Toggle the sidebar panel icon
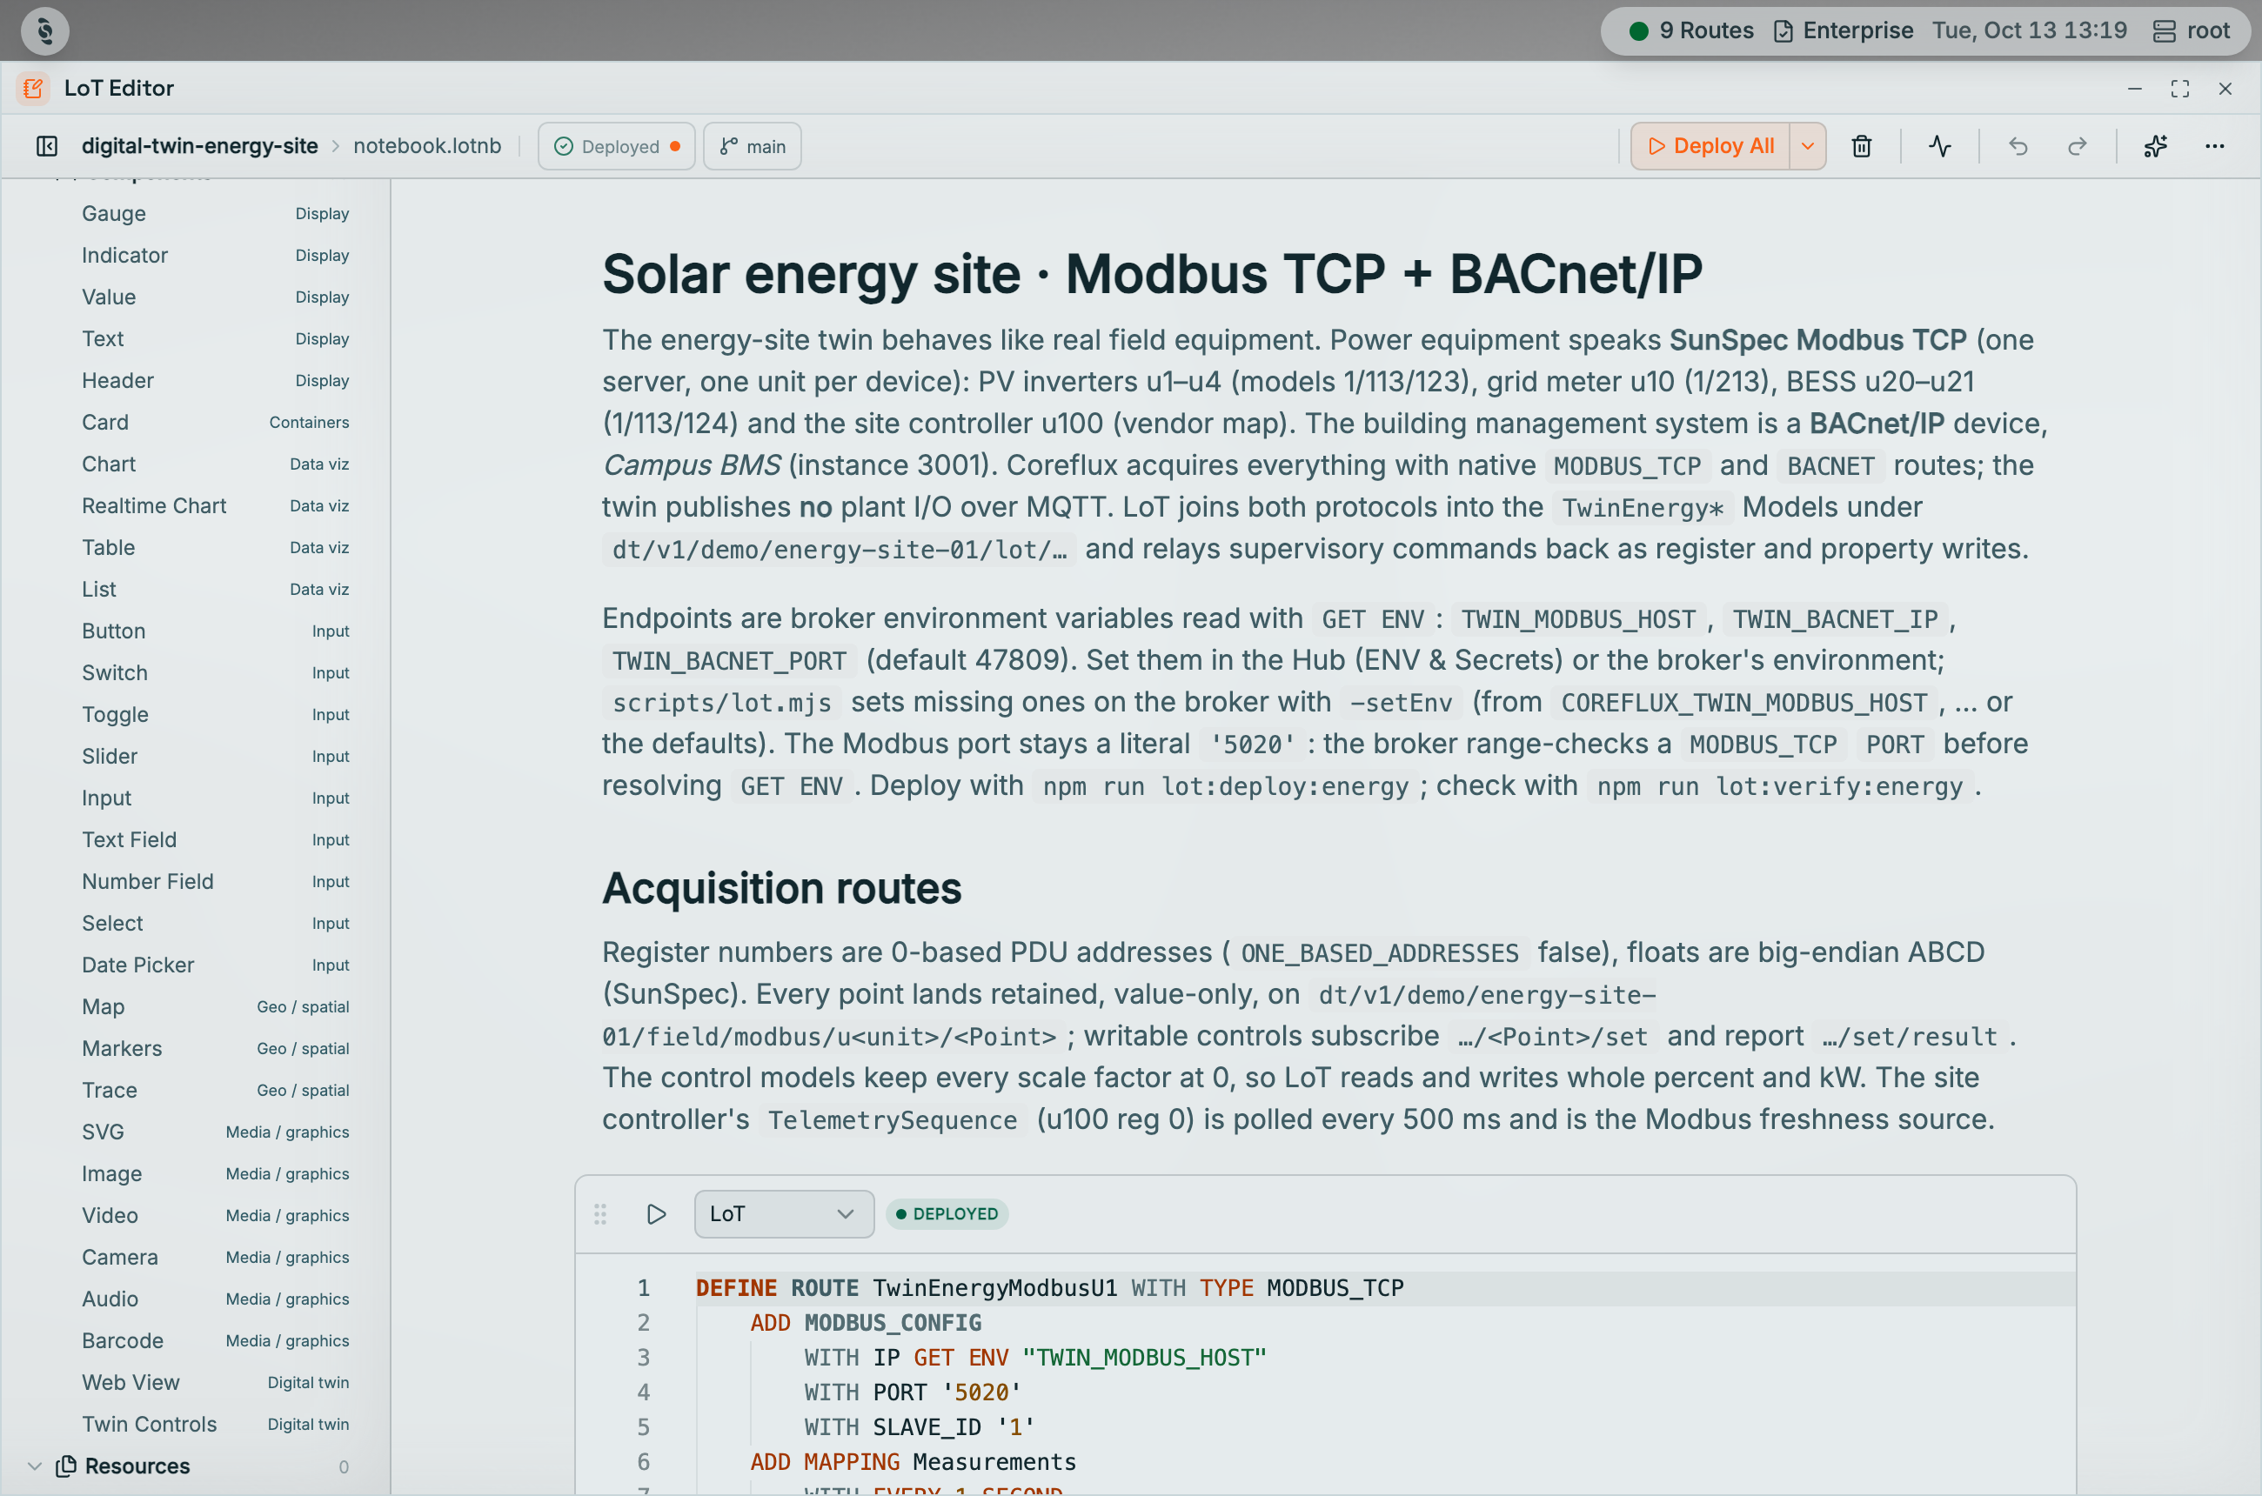This screenshot has height=1496, width=2262. pyautogui.click(x=47, y=146)
